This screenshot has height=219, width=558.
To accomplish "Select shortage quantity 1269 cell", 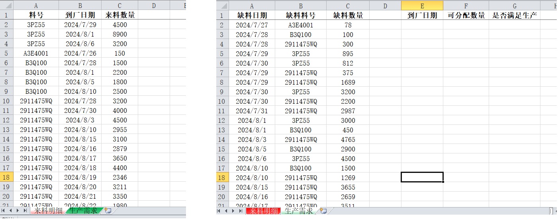I will [348, 177].
